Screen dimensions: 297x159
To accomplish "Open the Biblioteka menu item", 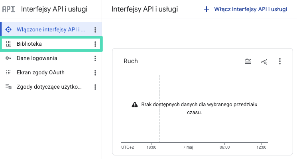I will click(x=51, y=44).
